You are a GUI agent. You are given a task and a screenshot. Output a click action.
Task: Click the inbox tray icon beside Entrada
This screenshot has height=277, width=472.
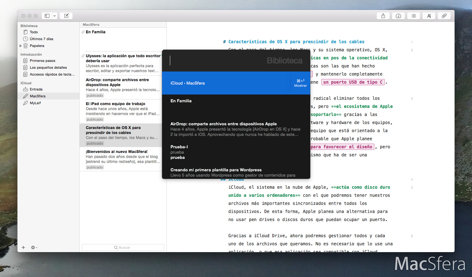pyautogui.click(x=26, y=89)
